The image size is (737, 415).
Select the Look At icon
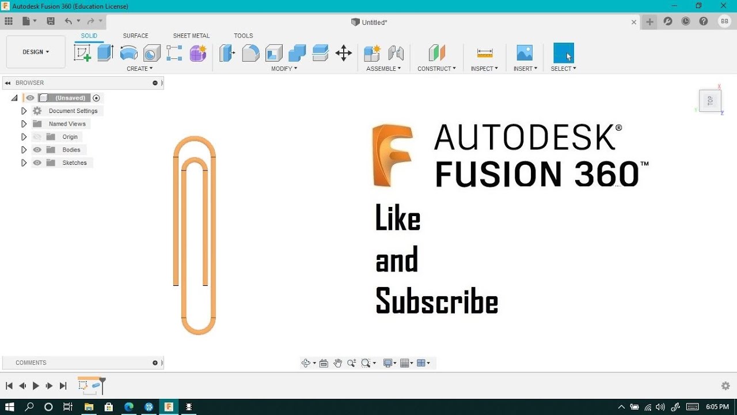(x=324, y=363)
